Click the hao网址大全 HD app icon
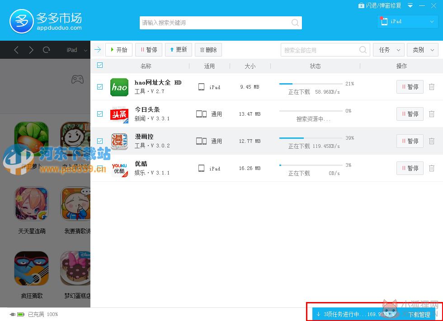The height and width of the screenshot is (321, 443). point(119,87)
